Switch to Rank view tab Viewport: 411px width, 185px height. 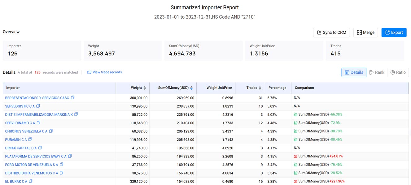tap(377, 72)
